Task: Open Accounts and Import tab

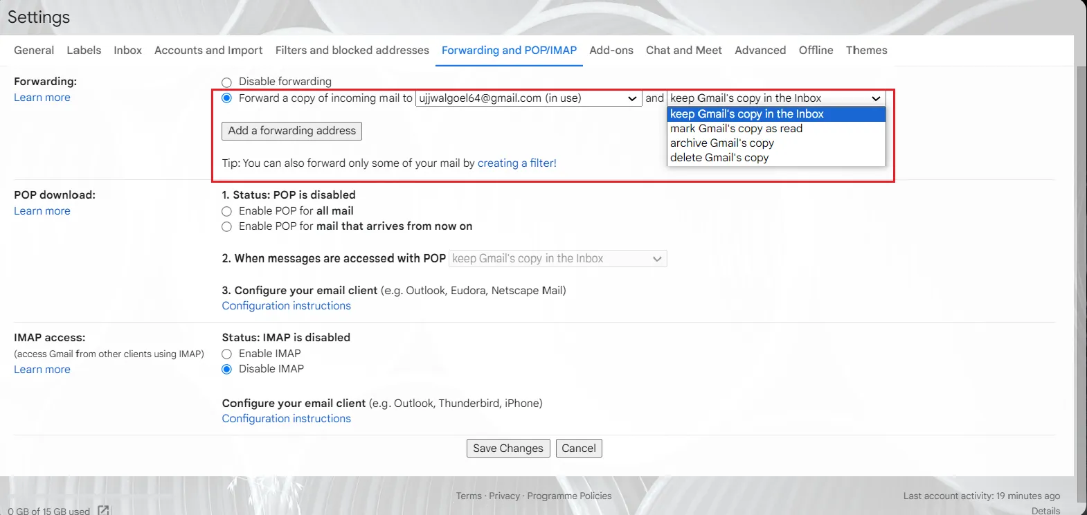Action: (x=208, y=51)
